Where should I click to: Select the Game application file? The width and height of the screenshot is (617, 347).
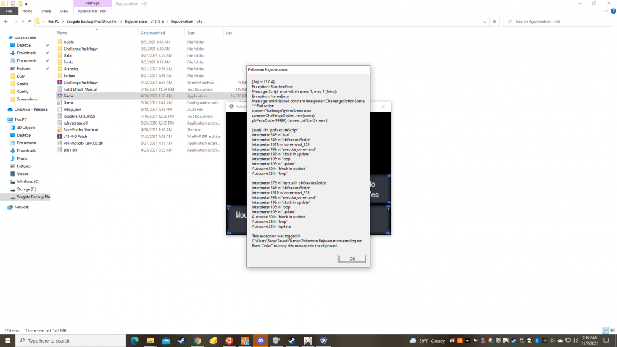tap(68, 96)
